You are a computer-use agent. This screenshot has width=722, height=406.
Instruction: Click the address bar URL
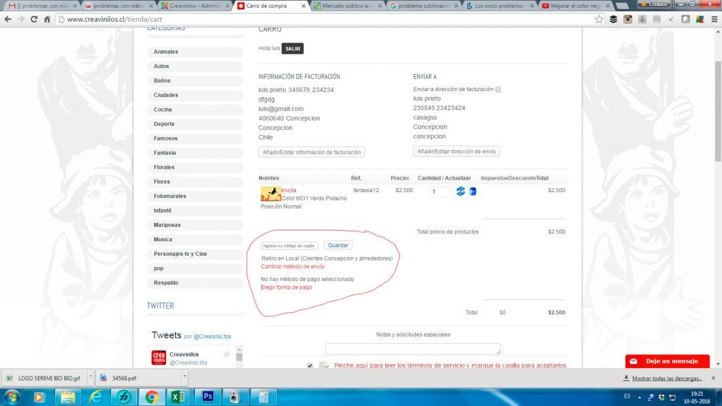[115, 19]
